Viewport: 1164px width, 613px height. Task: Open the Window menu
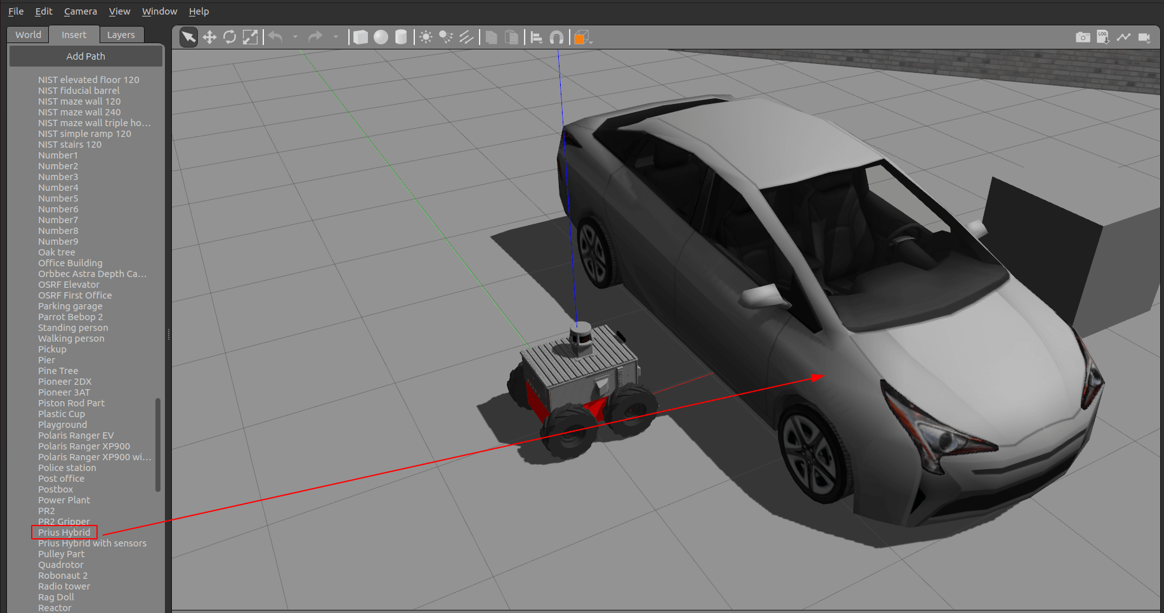[x=160, y=11]
